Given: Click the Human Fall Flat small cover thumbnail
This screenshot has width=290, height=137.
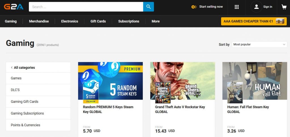Looking at the screenshot, I should click(x=235, y=93).
